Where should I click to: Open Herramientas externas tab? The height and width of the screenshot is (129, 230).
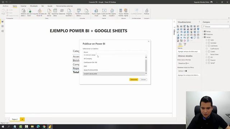click(x=64, y=6)
